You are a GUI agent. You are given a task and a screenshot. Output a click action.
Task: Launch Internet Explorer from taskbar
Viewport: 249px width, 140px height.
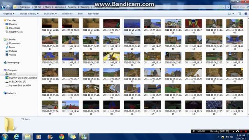click(16, 136)
